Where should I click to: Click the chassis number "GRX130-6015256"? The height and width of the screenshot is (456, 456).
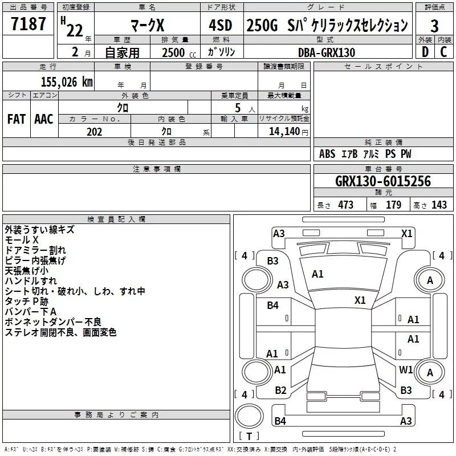(x=383, y=181)
